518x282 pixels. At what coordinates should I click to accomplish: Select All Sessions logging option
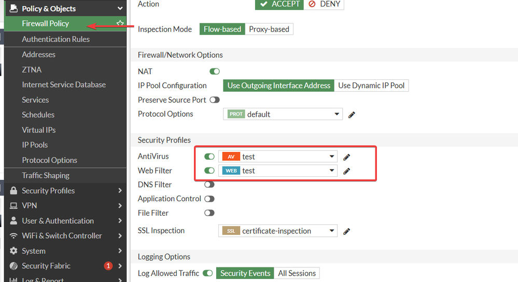[x=297, y=273]
